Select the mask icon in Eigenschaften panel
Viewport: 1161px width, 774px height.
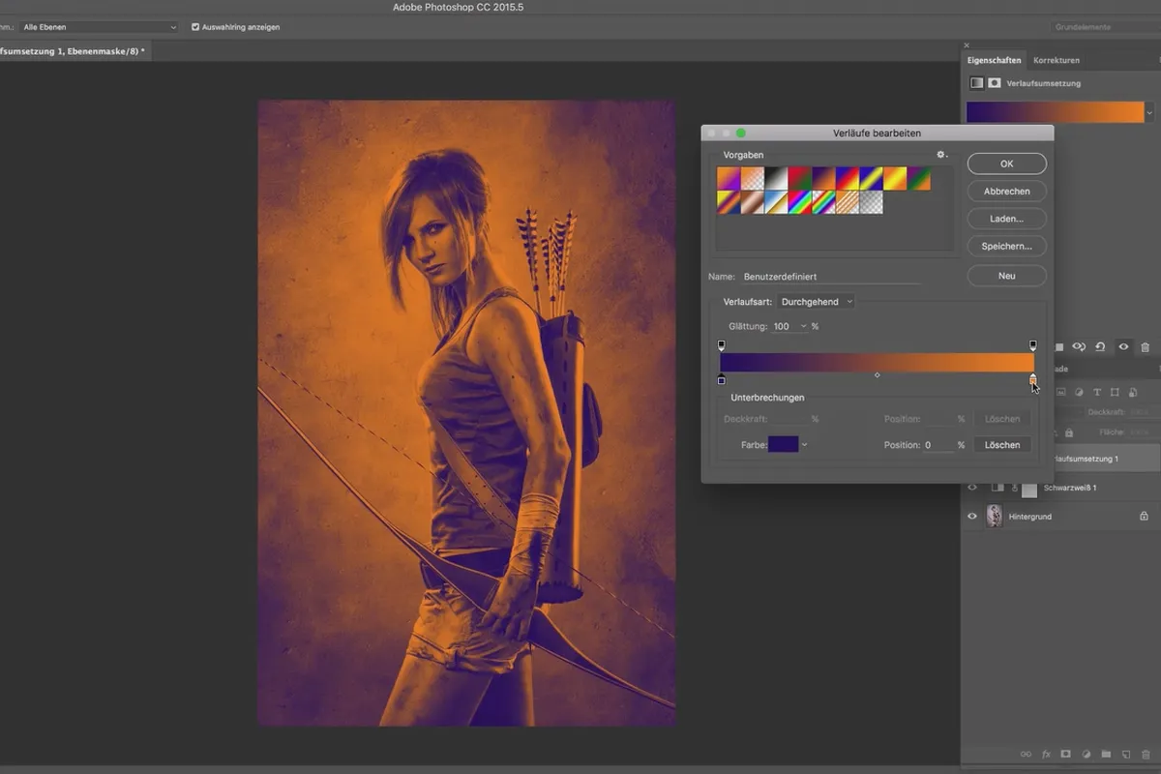pyautogui.click(x=994, y=83)
